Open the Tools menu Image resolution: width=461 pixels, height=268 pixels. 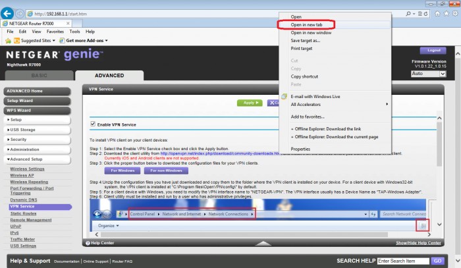74,32
